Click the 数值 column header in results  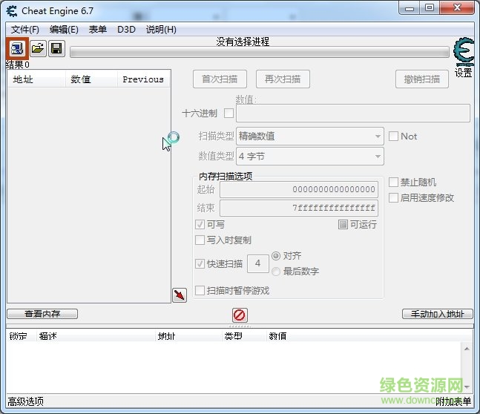[x=91, y=79]
